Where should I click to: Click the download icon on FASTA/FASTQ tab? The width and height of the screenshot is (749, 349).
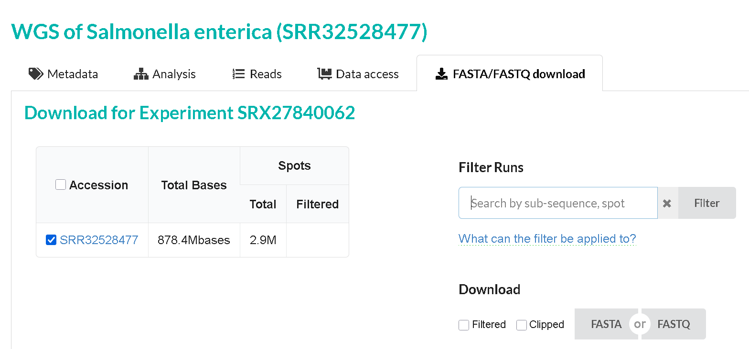coord(441,74)
